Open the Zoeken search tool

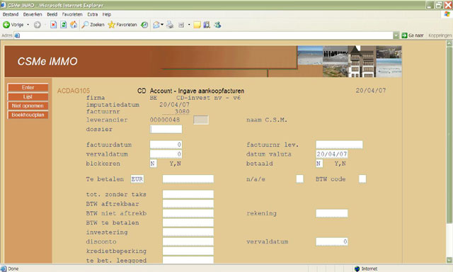[93, 25]
